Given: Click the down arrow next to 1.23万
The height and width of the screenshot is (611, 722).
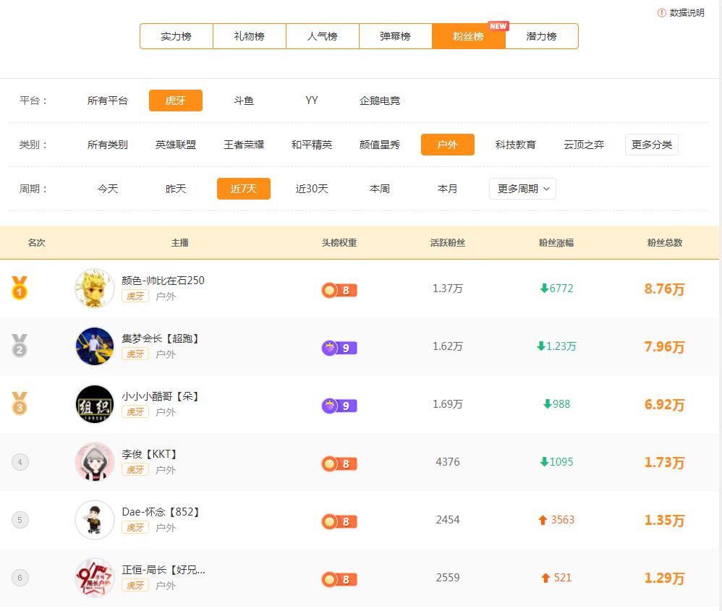Looking at the screenshot, I should (x=541, y=346).
